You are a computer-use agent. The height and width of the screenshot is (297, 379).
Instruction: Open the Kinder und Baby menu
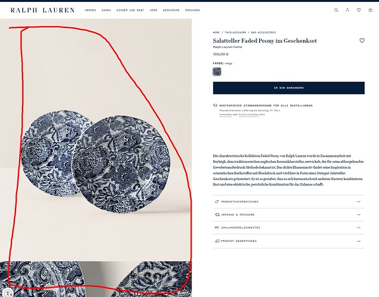[x=130, y=10]
